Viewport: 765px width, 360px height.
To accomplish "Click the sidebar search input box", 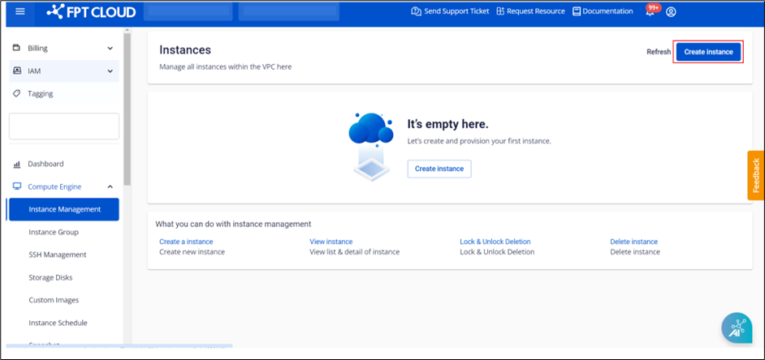I will click(64, 126).
